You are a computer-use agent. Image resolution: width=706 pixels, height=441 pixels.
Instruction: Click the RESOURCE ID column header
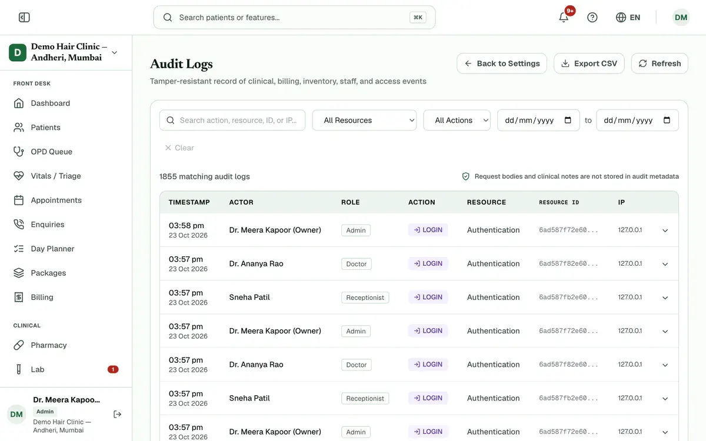tap(559, 202)
